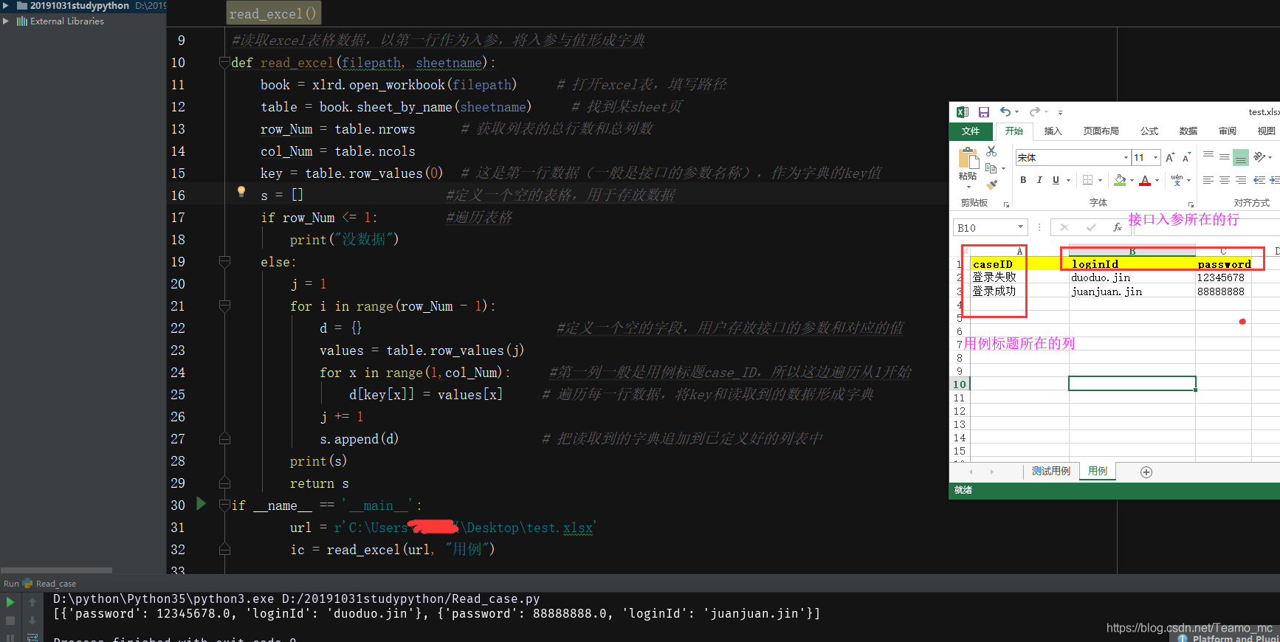Open the 剪贴板 group dialog launcher
Viewport: 1280px width, 642px height.
[1005, 204]
